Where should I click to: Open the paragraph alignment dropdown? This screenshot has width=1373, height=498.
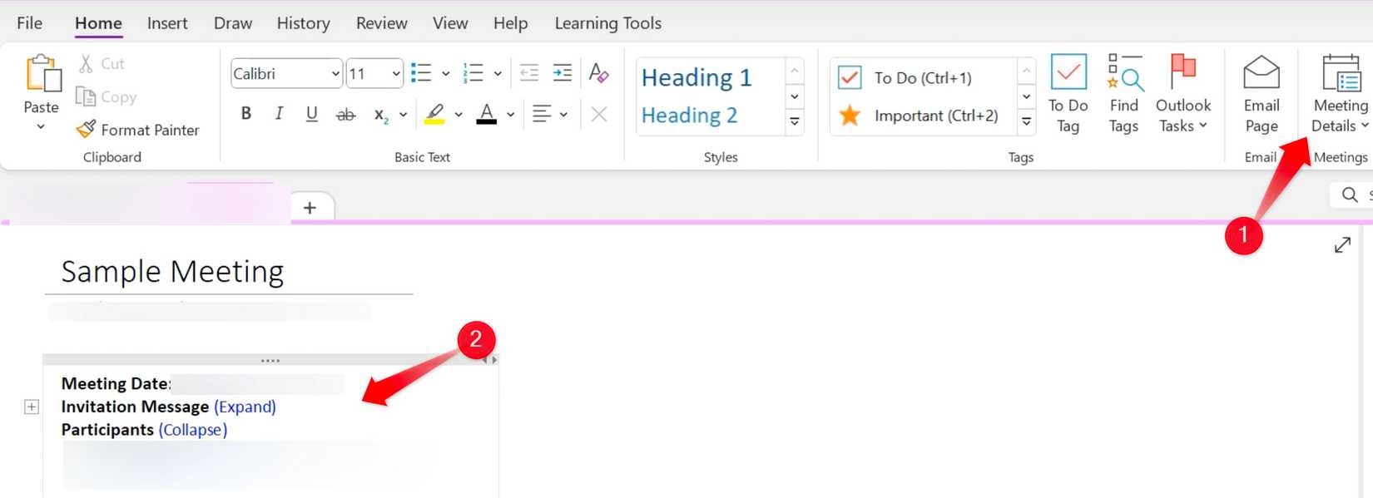[x=564, y=115]
